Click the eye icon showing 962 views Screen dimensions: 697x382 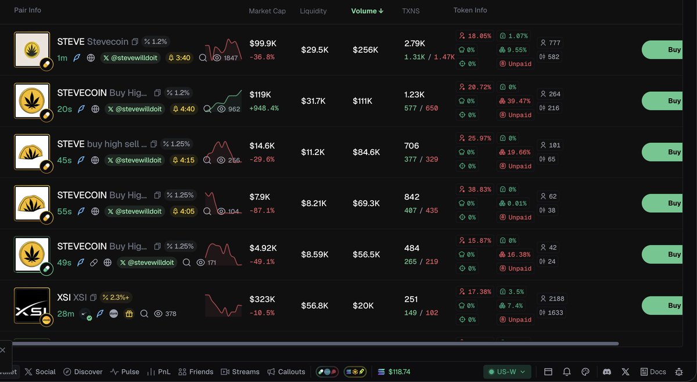[221, 109]
